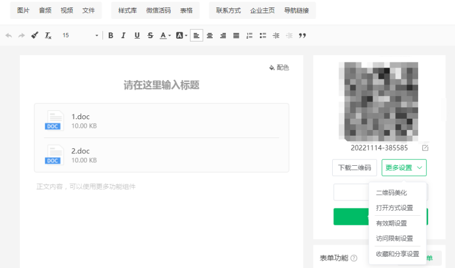
Task: Insert 文件 component
Action: coord(89,10)
